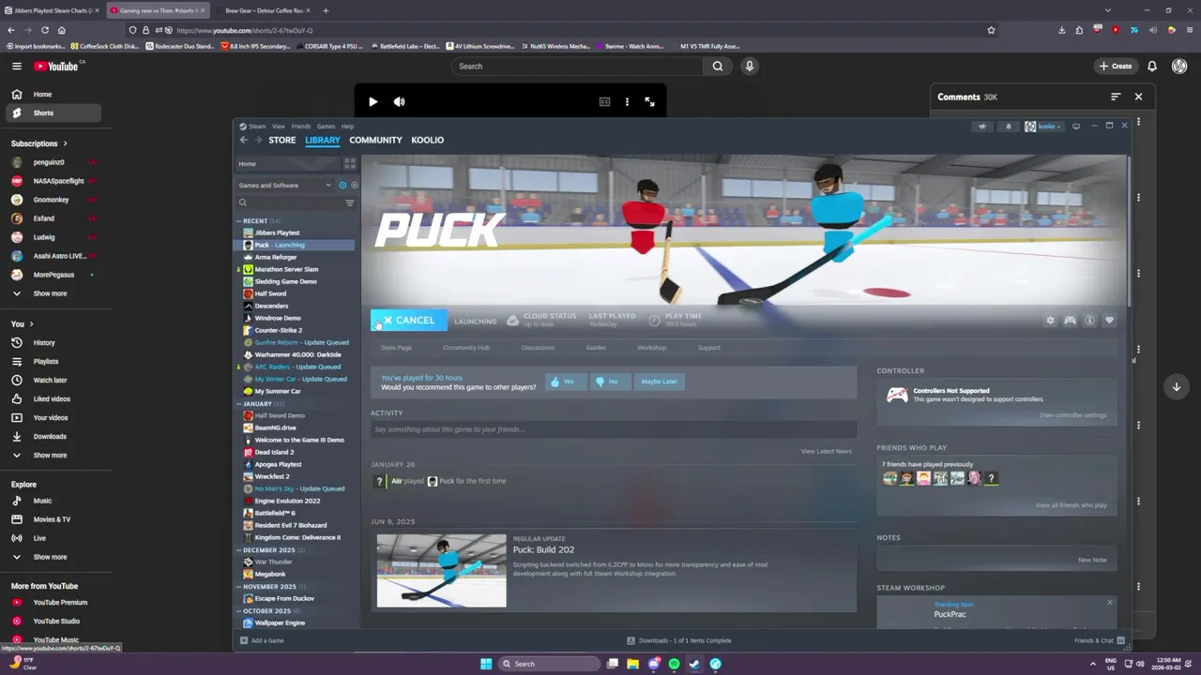
Task: Toggle captions on the Shorts player
Action: pos(604,101)
